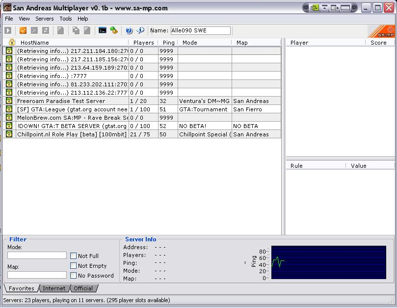
Task: Click the Mode filter input field
Action: (x=37, y=255)
